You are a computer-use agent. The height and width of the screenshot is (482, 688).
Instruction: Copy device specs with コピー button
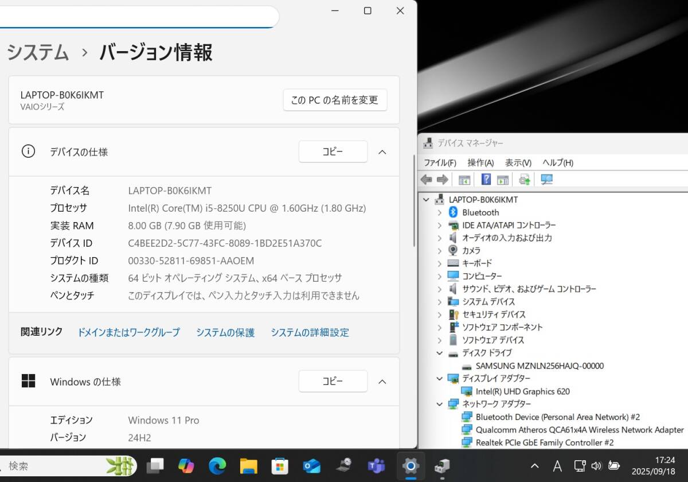coord(333,151)
